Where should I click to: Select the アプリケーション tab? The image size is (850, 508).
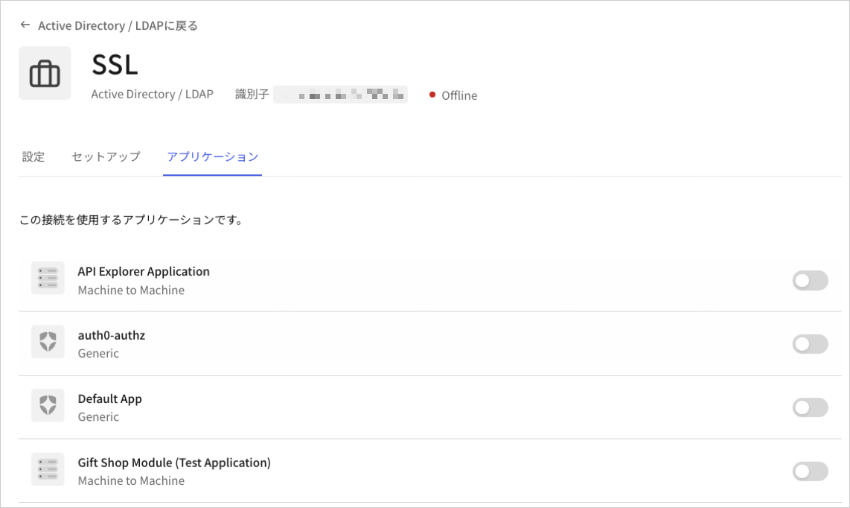click(x=212, y=156)
